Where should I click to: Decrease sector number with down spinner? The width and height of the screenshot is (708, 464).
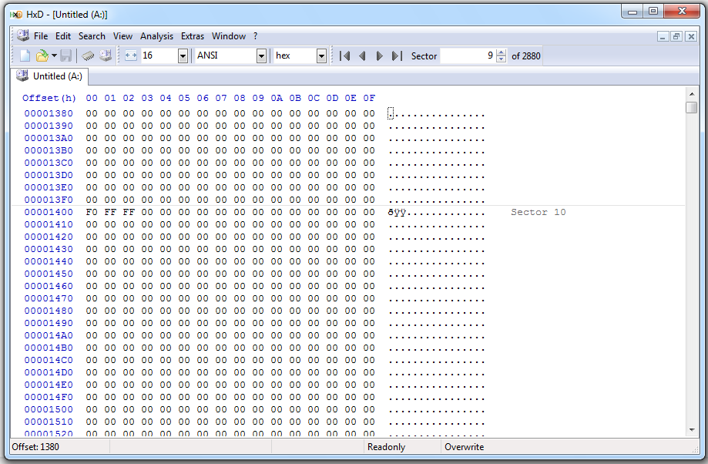(x=502, y=59)
